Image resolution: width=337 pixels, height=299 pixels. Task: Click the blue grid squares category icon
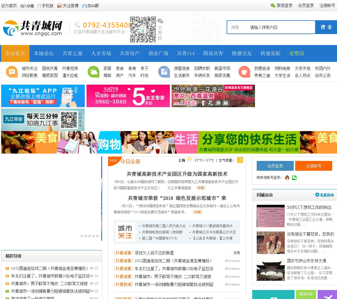164,72
